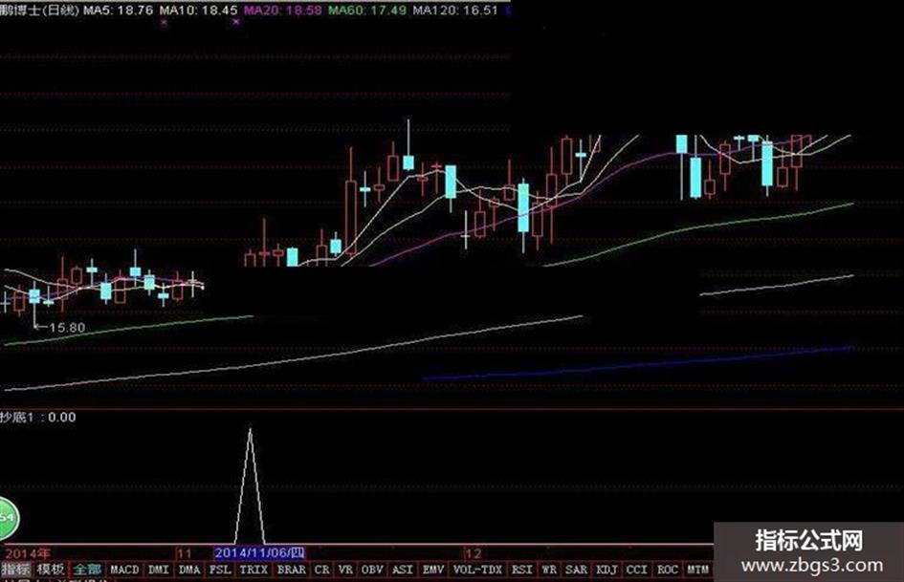Click the 15.80 low price marker
Viewport: 904px width, 582px height.
(x=67, y=328)
